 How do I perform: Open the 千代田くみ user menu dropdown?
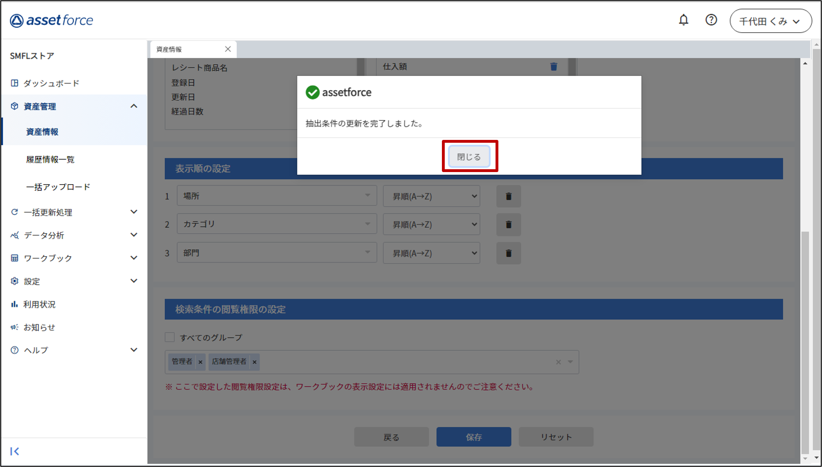tap(770, 21)
